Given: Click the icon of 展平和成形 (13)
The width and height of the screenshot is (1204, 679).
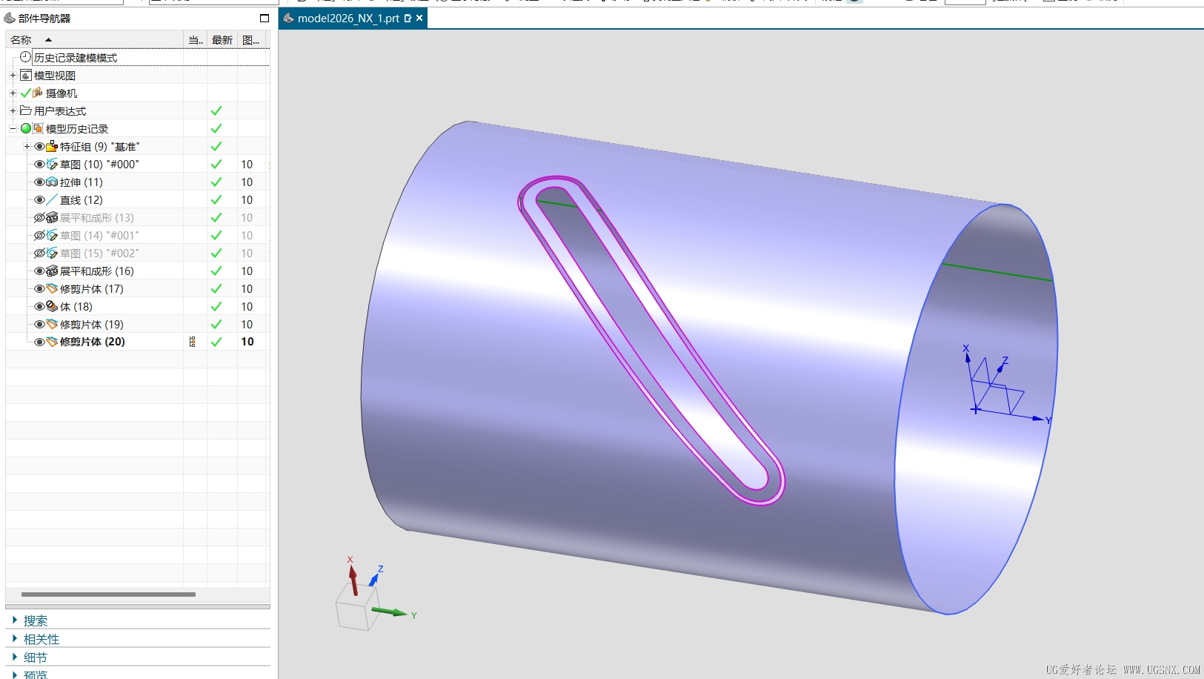Looking at the screenshot, I should [52, 217].
